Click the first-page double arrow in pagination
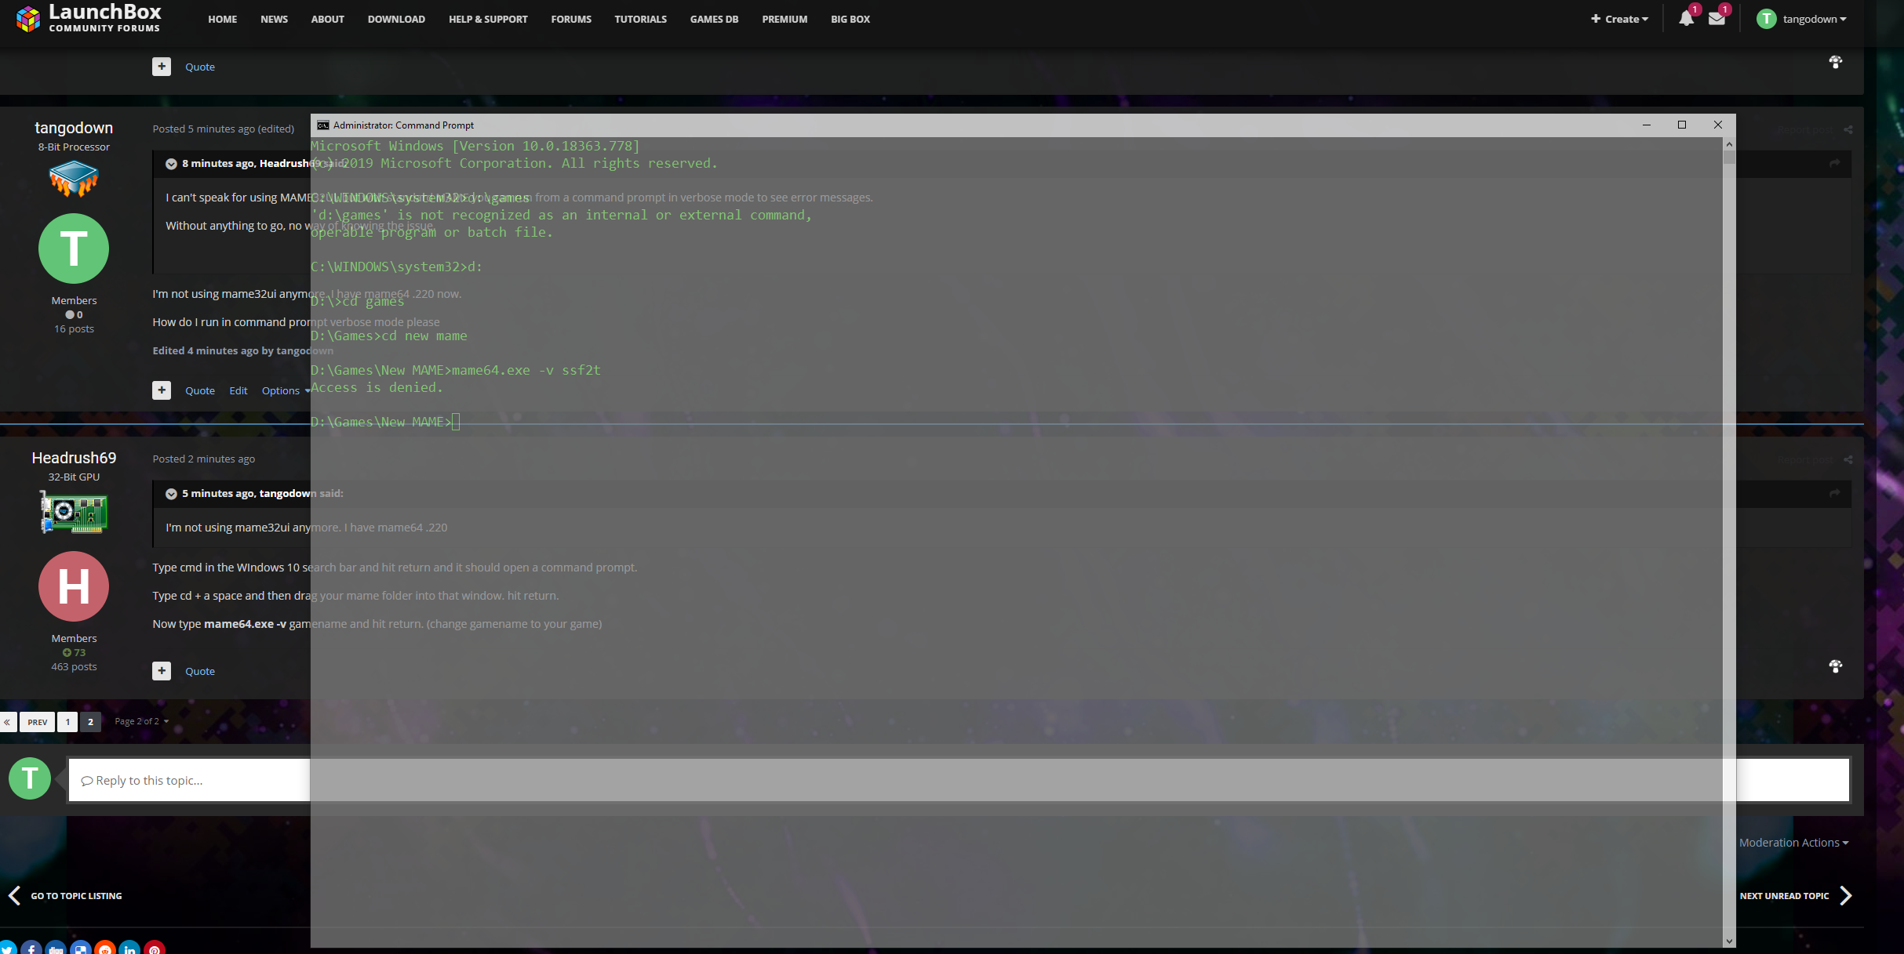Screen dimensions: 1904x954 pyautogui.click(x=7, y=722)
